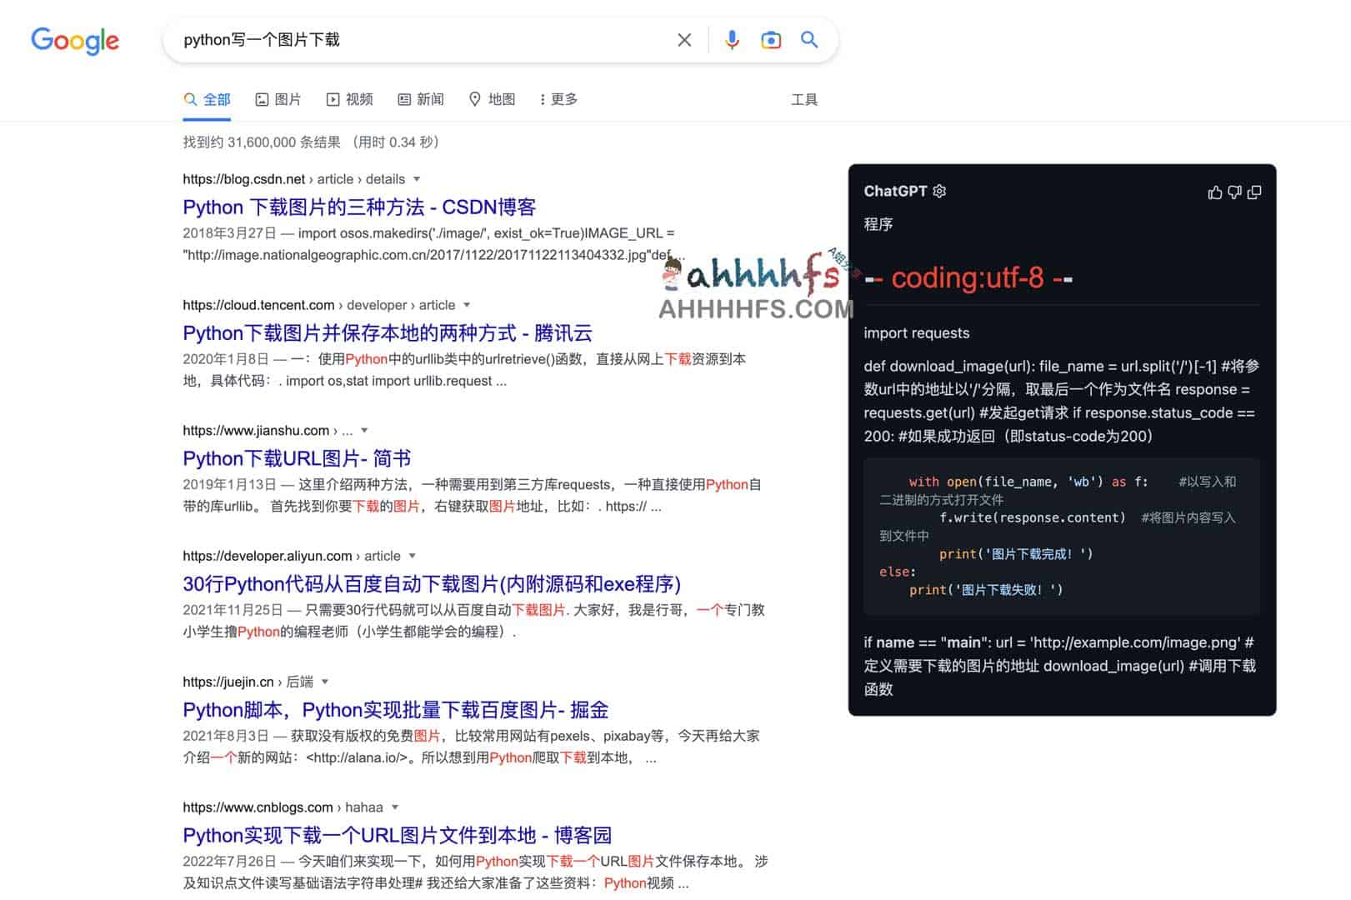Click the Google logo to return home
This screenshot has width=1351, height=900.
click(74, 41)
